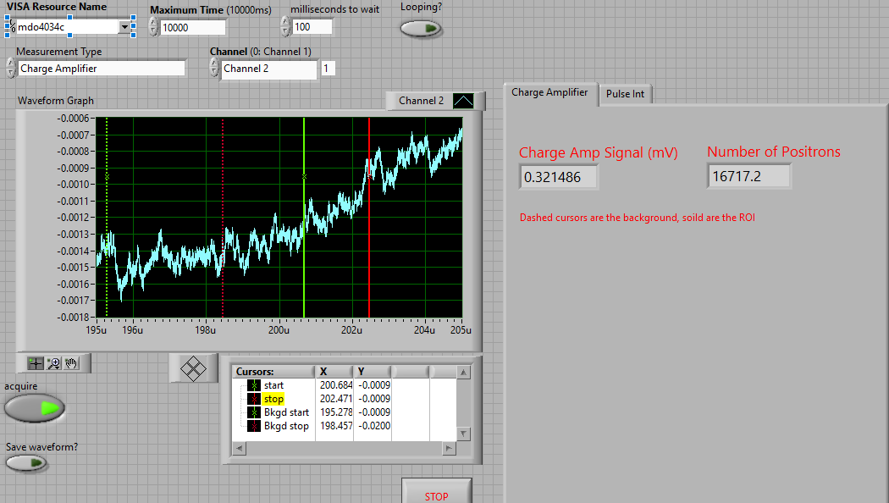
Task: Select the Charge Amplifier tab
Action: (x=549, y=93)
